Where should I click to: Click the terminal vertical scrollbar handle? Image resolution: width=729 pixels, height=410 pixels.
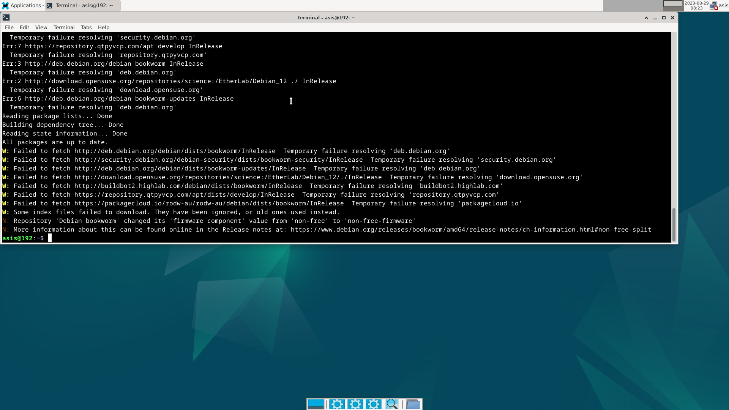674,224
